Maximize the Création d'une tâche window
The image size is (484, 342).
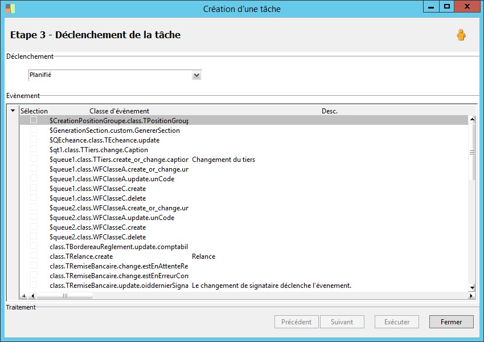446,7
